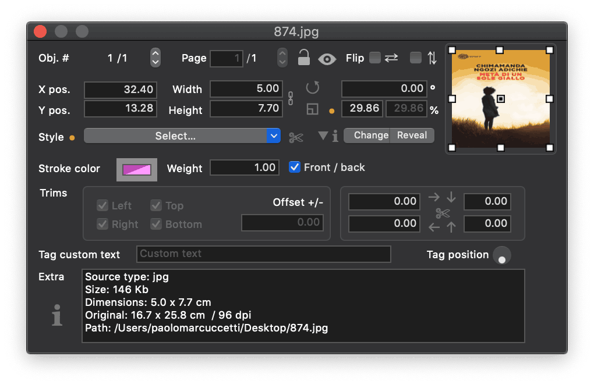Click the lock icon next to Page
The width and height of the screenshot is (594, 385).
click(303, 58)
